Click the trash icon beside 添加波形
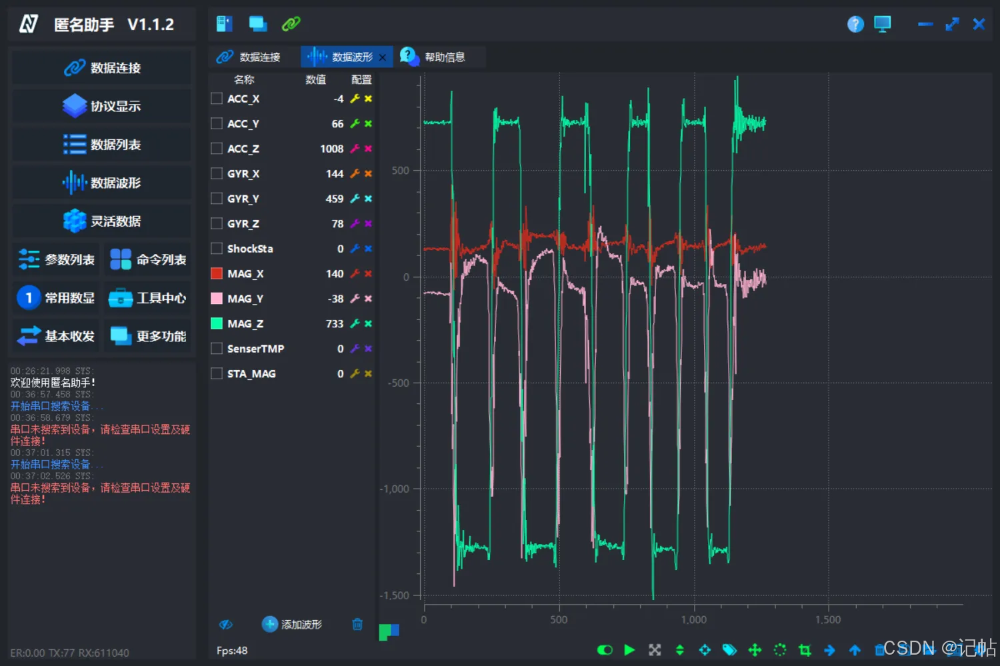 tap(357, 624)
